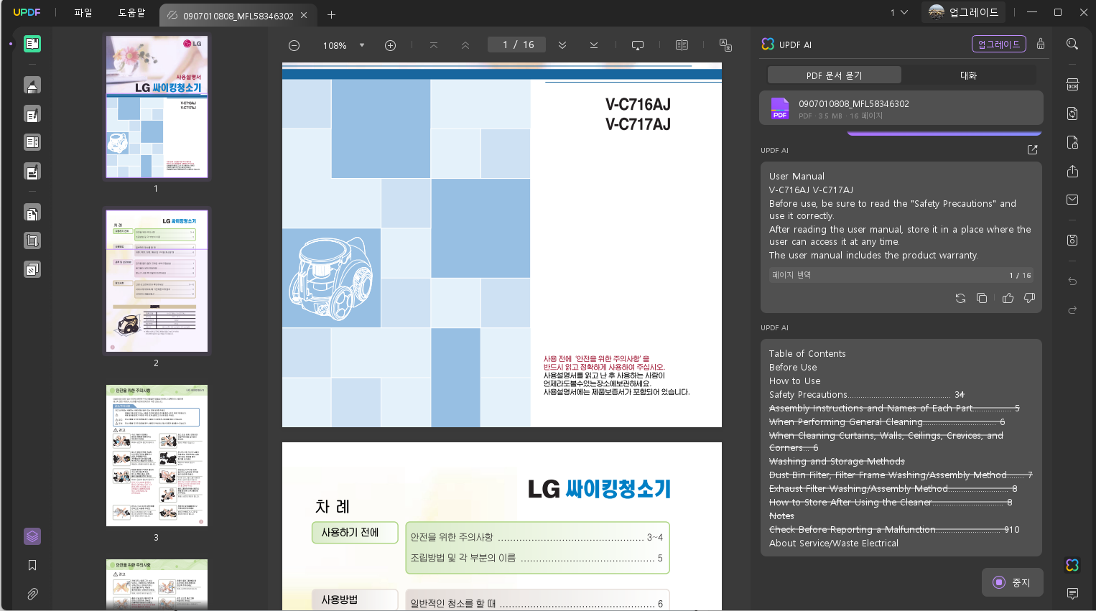
Task: Send the file by email
Action: tap(1072, 200)
